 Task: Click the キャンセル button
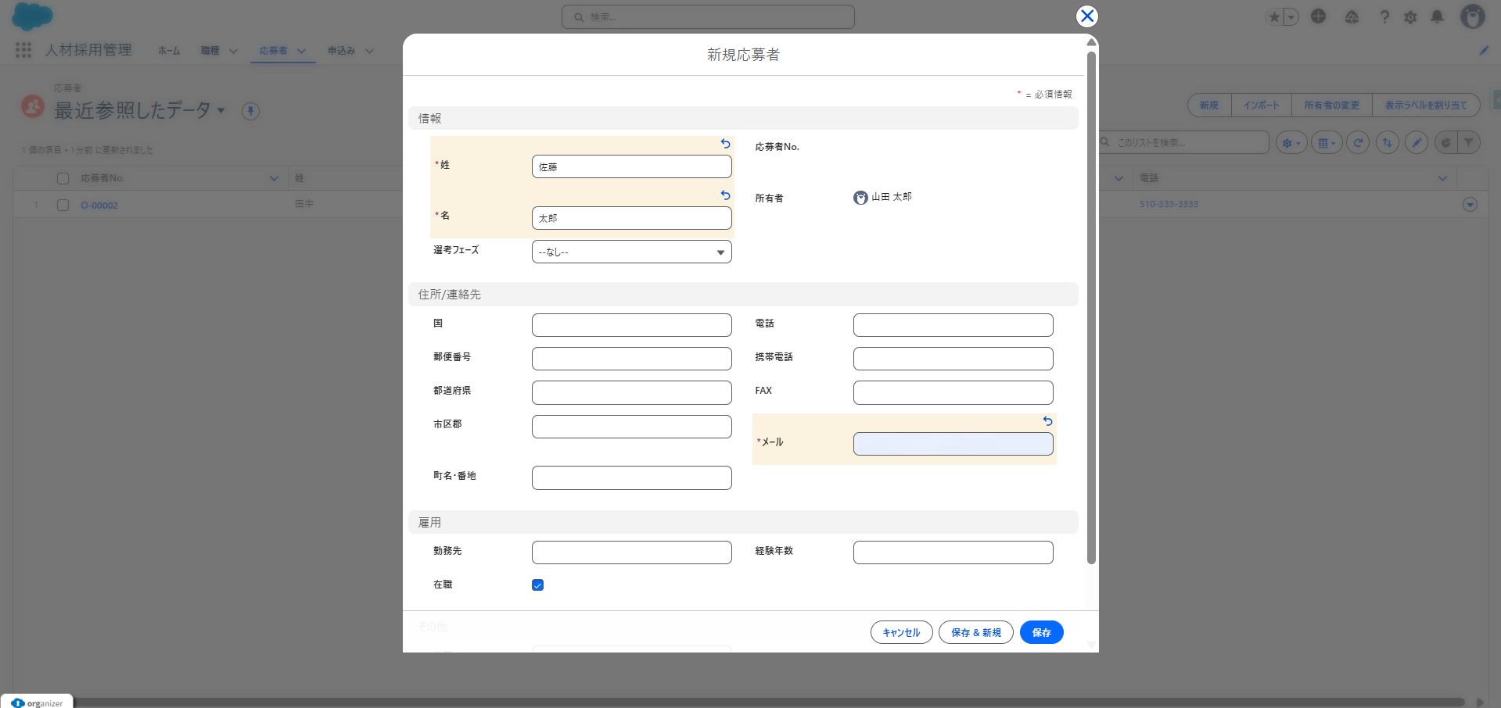901,632
